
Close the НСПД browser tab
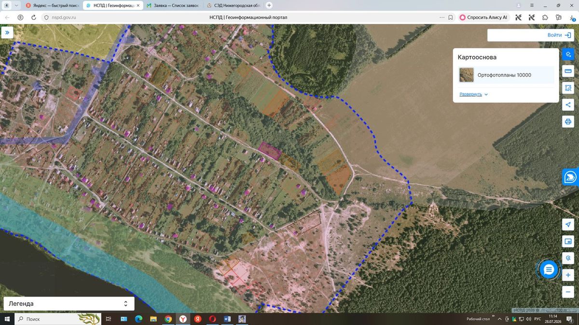click(x=139, y=5)
